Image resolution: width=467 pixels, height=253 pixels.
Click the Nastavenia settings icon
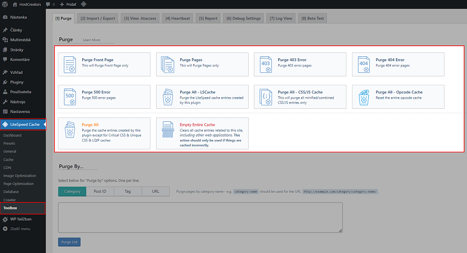[x=5, y=112]
